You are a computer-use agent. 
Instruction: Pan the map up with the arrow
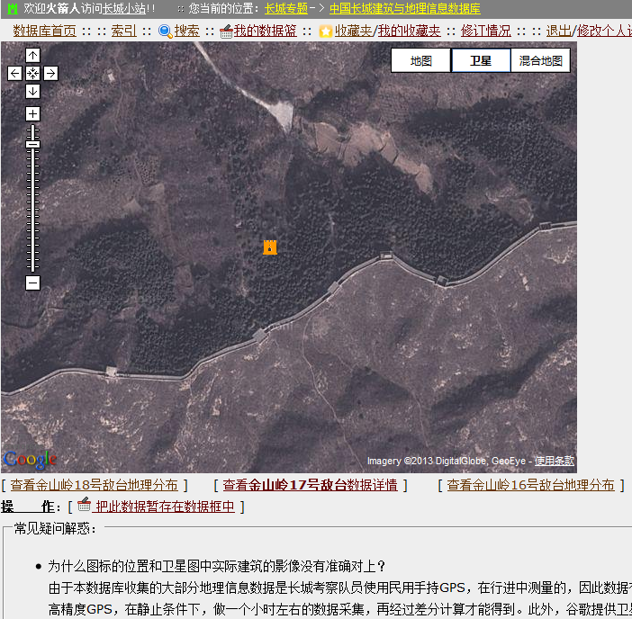tap(32, 55)
